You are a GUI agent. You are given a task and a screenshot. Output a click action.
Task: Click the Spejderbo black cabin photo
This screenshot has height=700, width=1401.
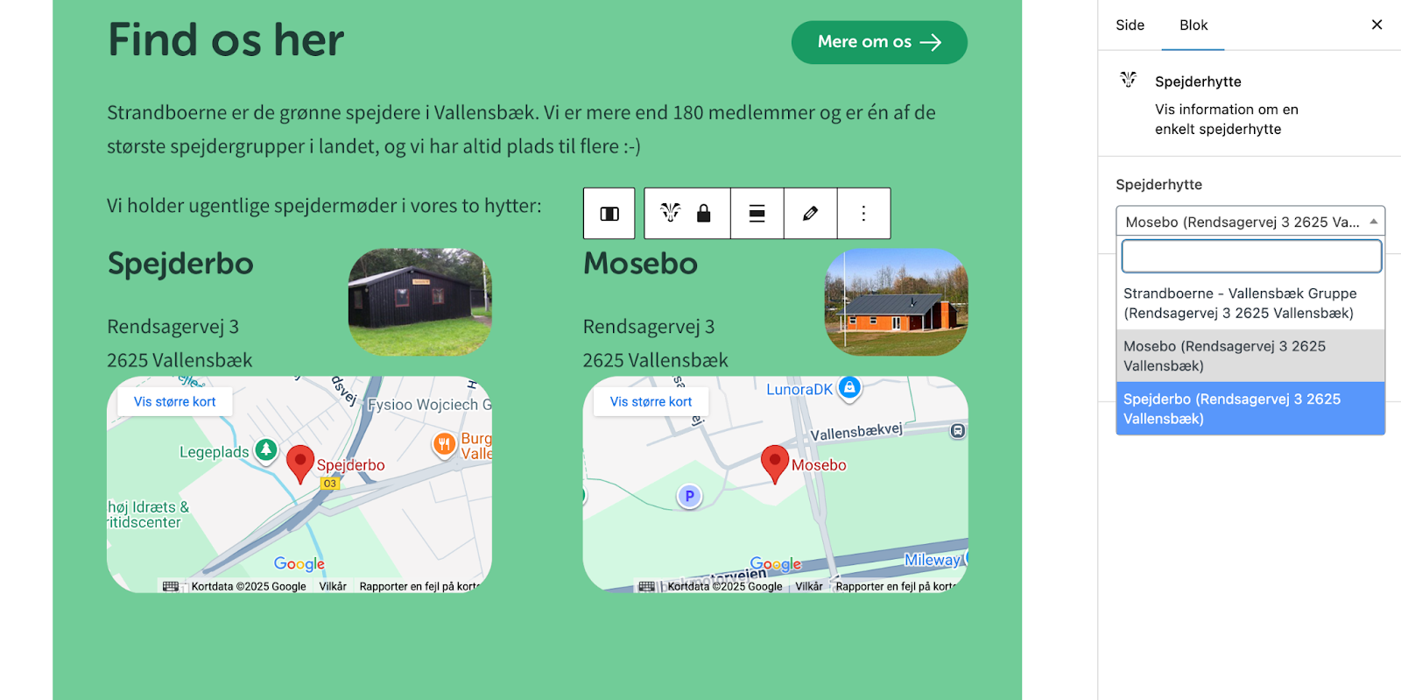[x=419, y=302]
